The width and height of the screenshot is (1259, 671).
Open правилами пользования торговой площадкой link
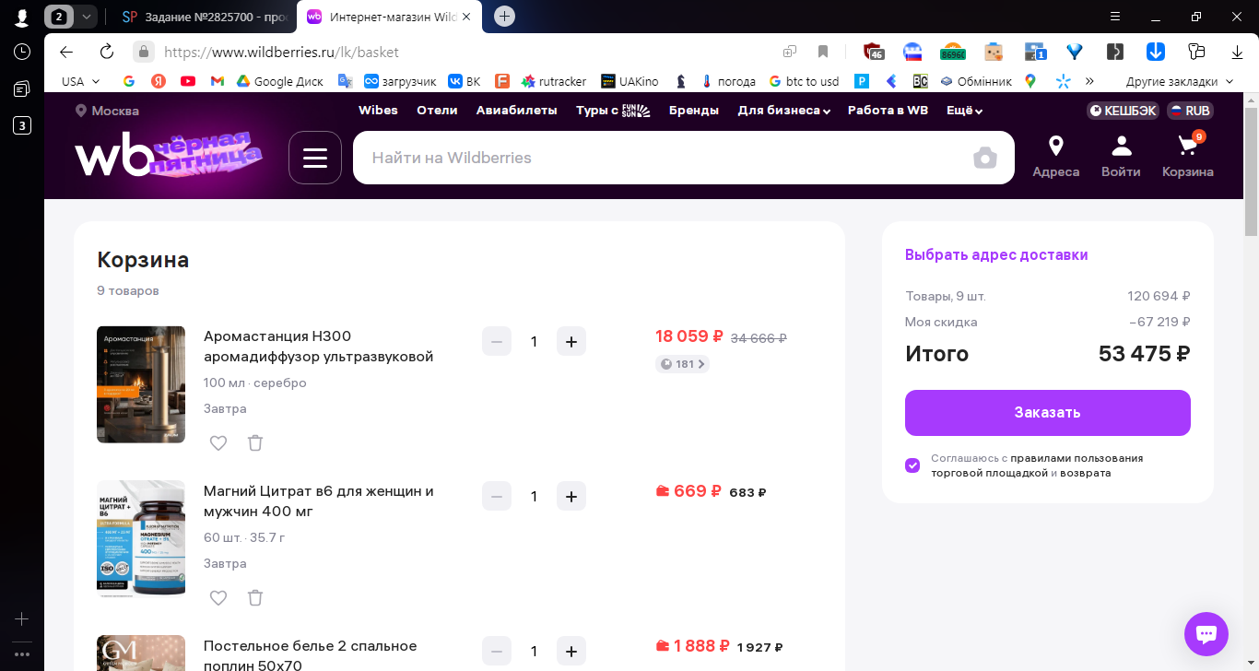[1037, 465]
